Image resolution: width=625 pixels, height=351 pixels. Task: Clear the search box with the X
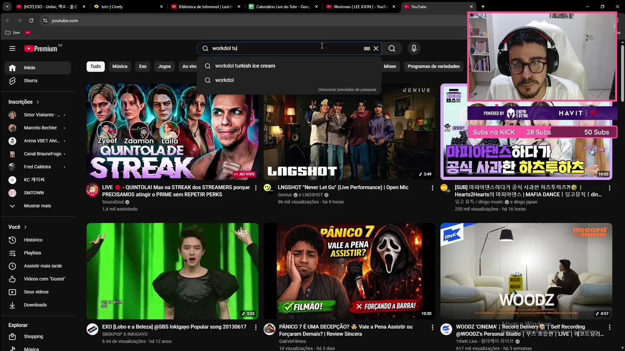pyautogui.click(x=376, y=48)
